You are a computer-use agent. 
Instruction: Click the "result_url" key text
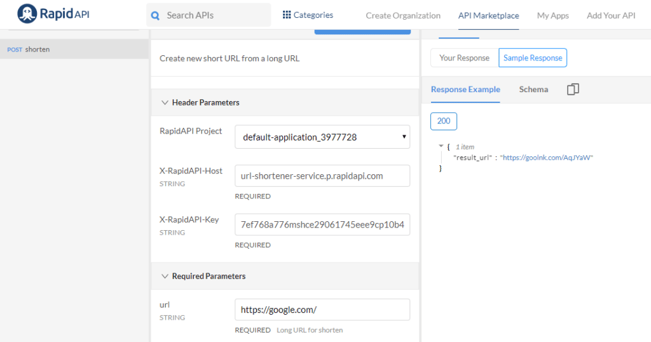(x=472, y=158)
